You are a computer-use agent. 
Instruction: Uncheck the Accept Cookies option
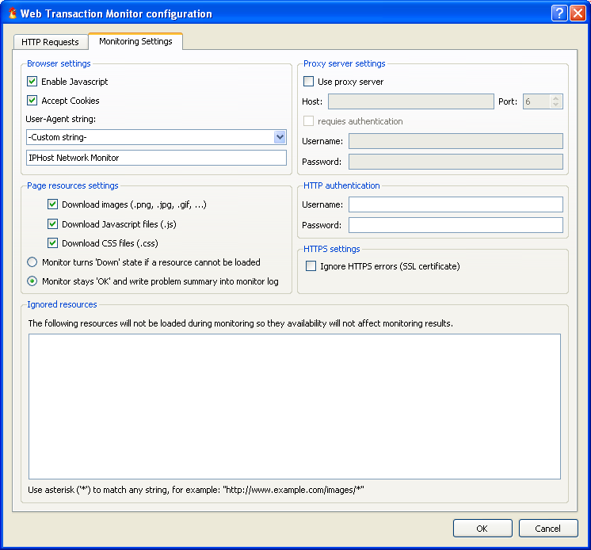[32, 101]
